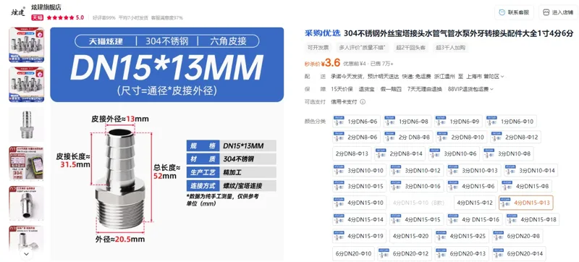Screen dimensions: 579x262
Task: Click the 超2千回头客 tag
Action: coord(410,47)
